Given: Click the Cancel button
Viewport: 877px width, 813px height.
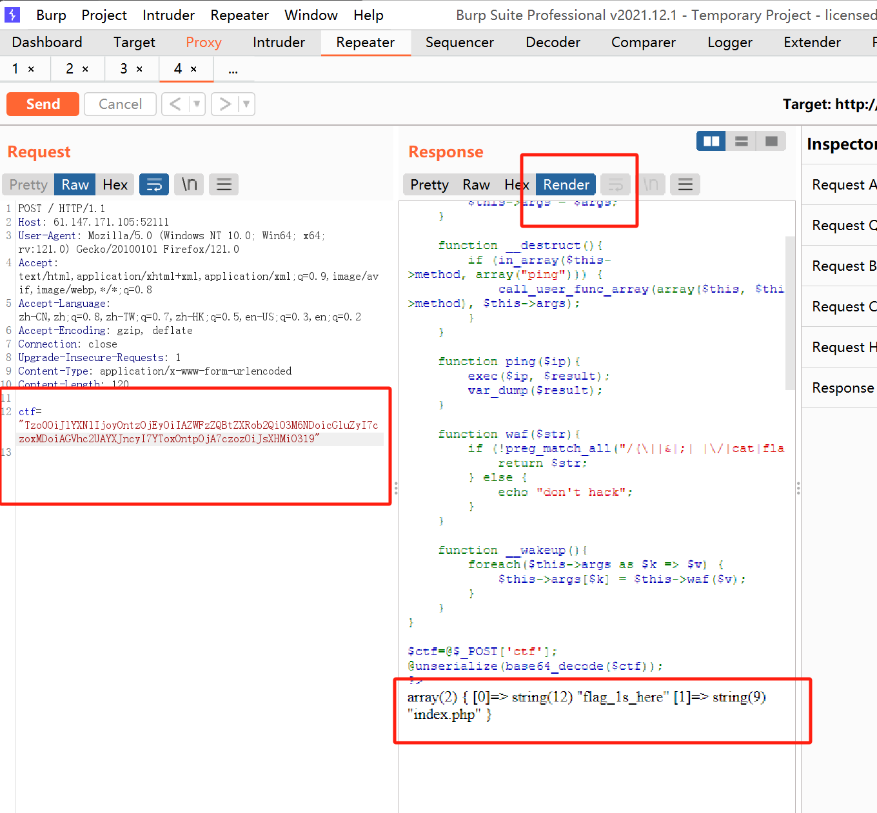Looking at the screenshot, I should tap(120, 104).
